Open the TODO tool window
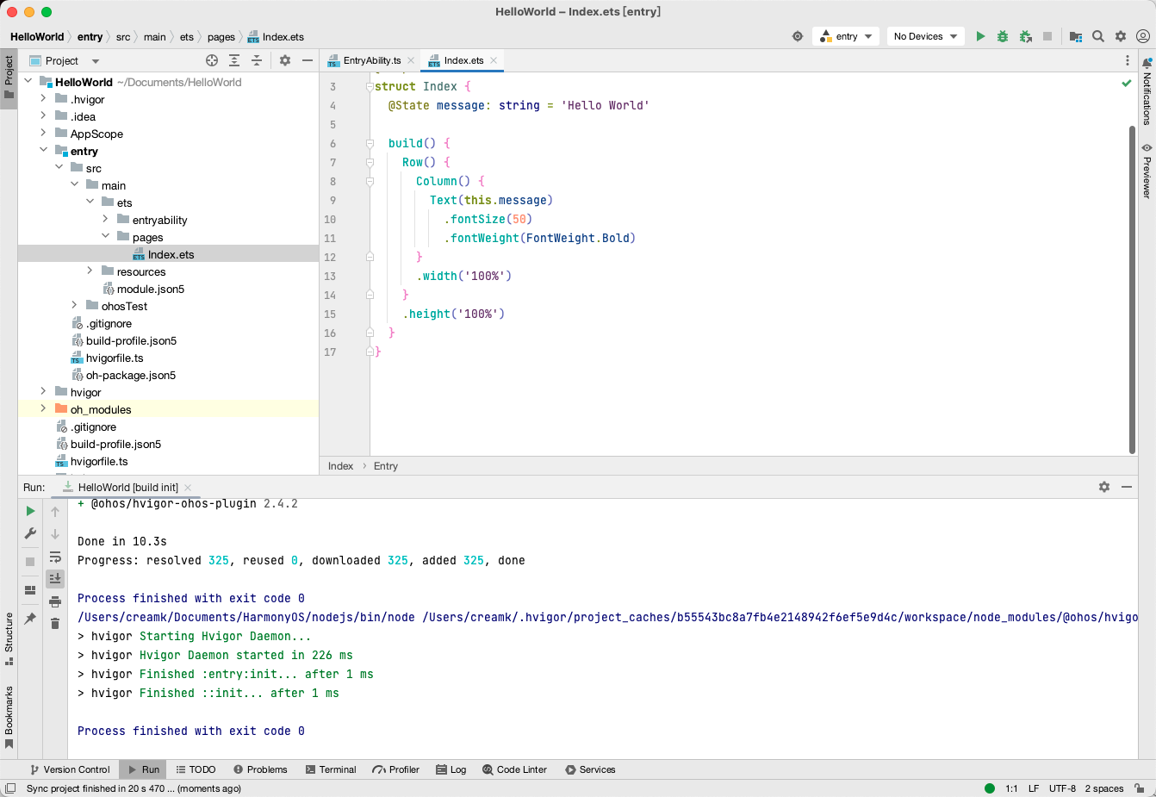 pyautogui.click(x=196, y=769)
